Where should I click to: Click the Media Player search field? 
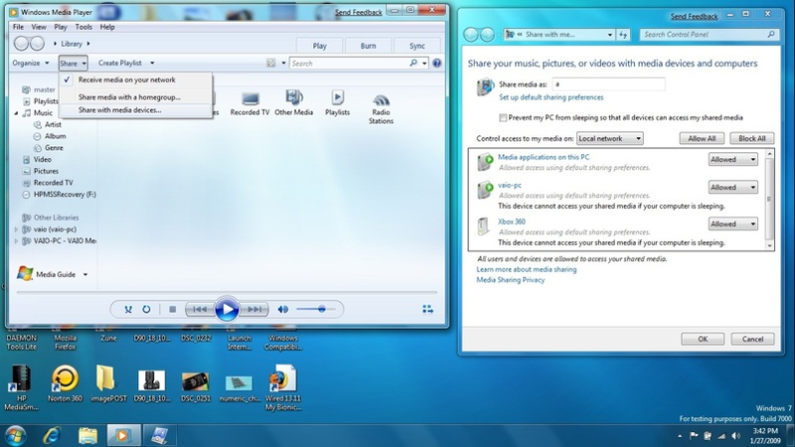[x=349, y=64]
